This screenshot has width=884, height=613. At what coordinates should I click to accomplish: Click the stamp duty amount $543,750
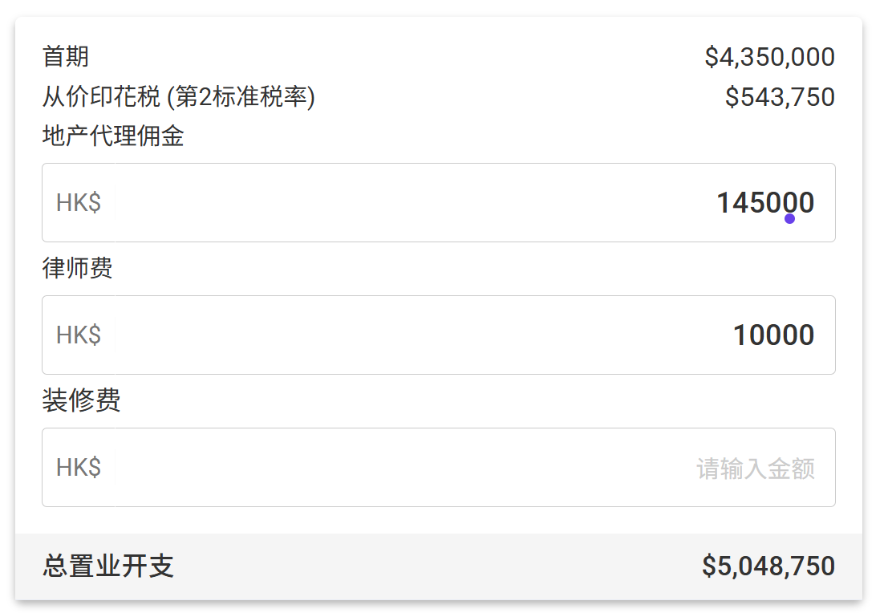click(780, 97)
